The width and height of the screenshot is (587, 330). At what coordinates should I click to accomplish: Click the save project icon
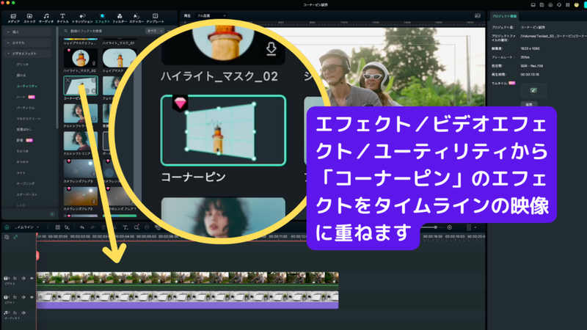tap(542, 5)
